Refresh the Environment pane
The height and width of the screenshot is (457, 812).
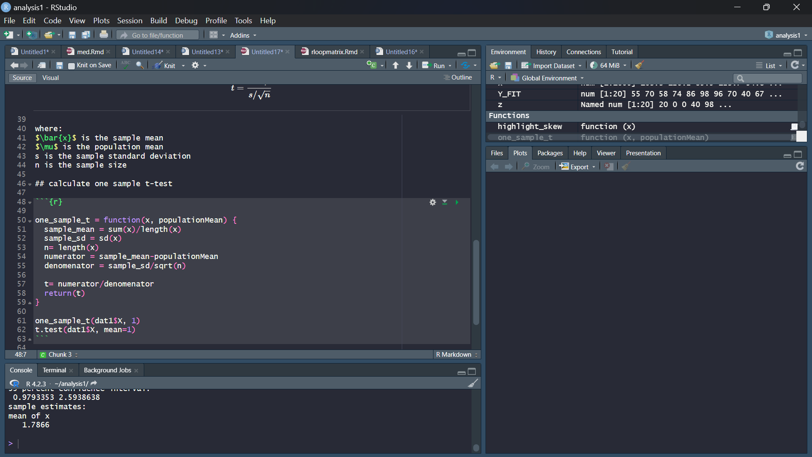click(795, 65)
